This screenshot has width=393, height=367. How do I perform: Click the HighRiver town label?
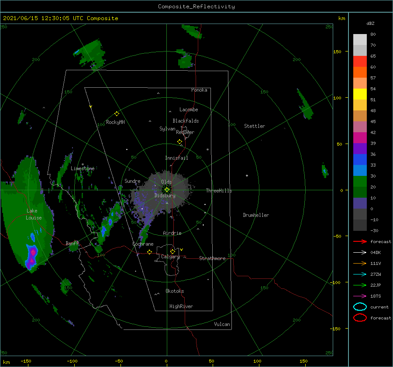coord(181,306)
